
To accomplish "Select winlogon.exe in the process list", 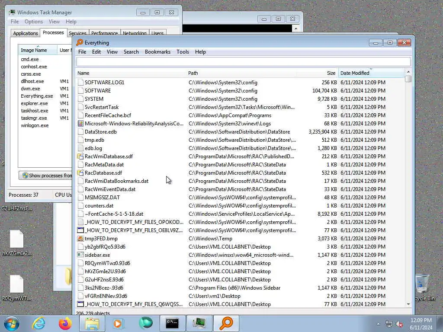I will point(35,125).
